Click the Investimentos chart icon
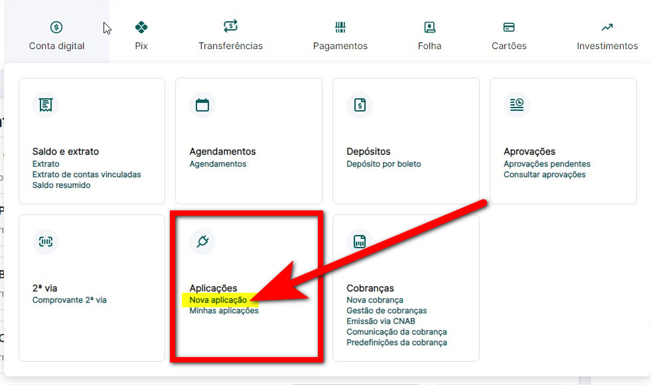Screen dimensions: 651x385 click(607, 27)
